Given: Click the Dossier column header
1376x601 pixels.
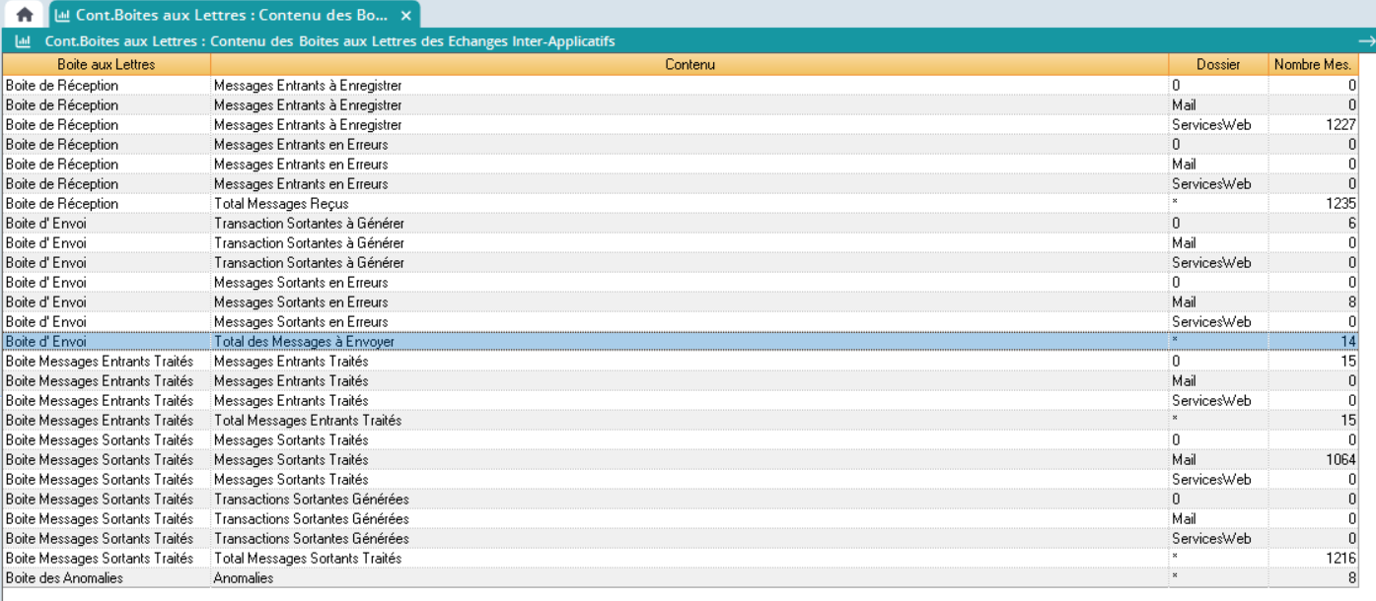Looking at the screenshot, I should coord(1217,64).
